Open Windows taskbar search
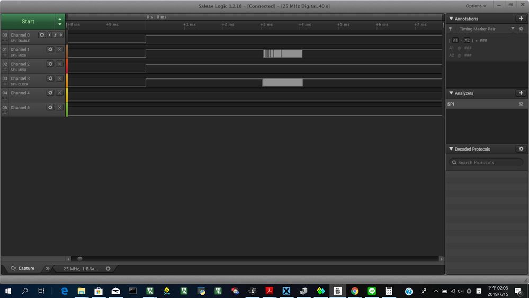Image resolution: width=529 pixels, height=298 pixels. pos(25,291)
